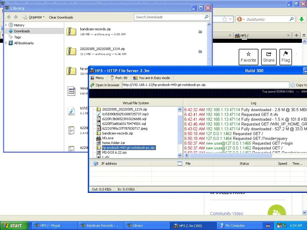Open the bookmark star dropdown arrow

click(230, 19)
